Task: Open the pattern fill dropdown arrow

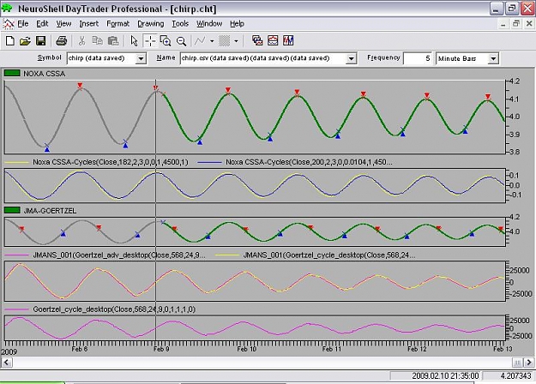Action: click(236, 41)
